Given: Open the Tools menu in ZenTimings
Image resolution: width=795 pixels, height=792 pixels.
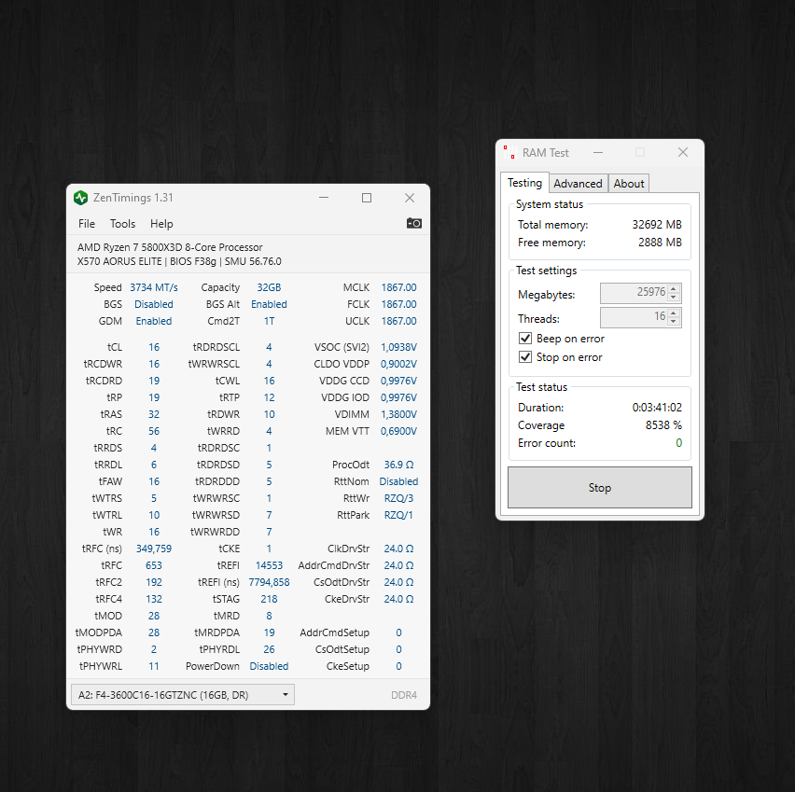Looking at the screenshot, I should pyautogui.click(x=122, y=224).
